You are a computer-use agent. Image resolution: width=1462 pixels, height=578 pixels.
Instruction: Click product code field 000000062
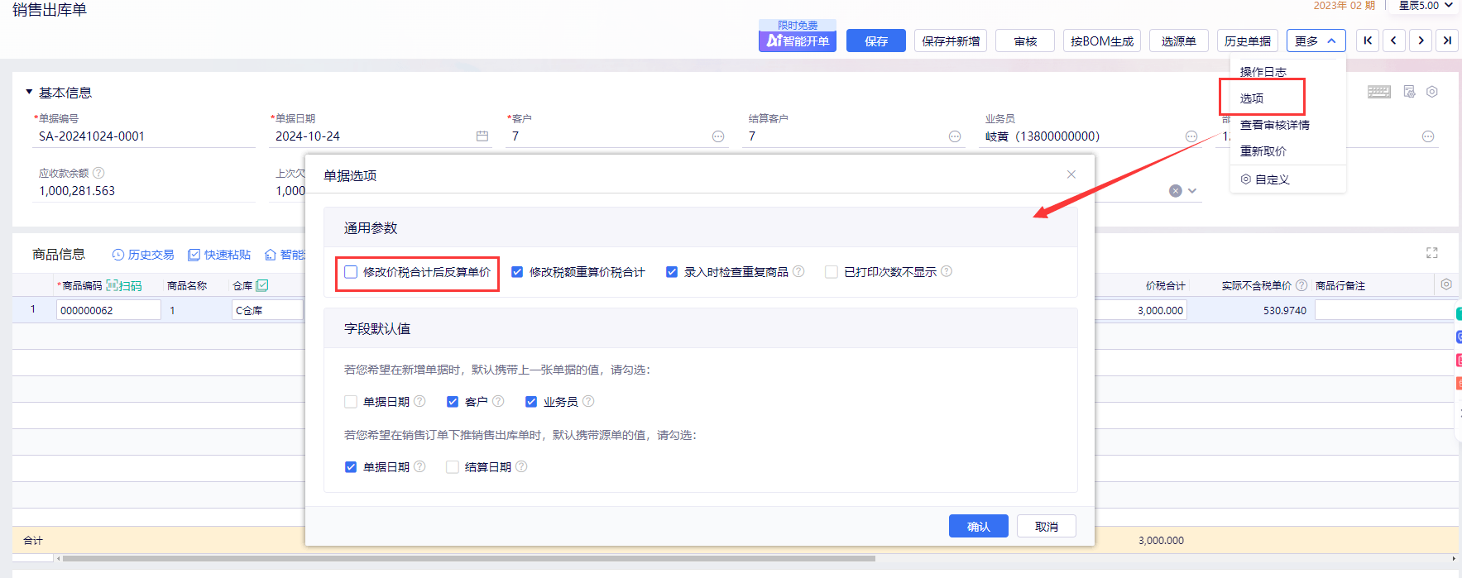click(108, 310)
